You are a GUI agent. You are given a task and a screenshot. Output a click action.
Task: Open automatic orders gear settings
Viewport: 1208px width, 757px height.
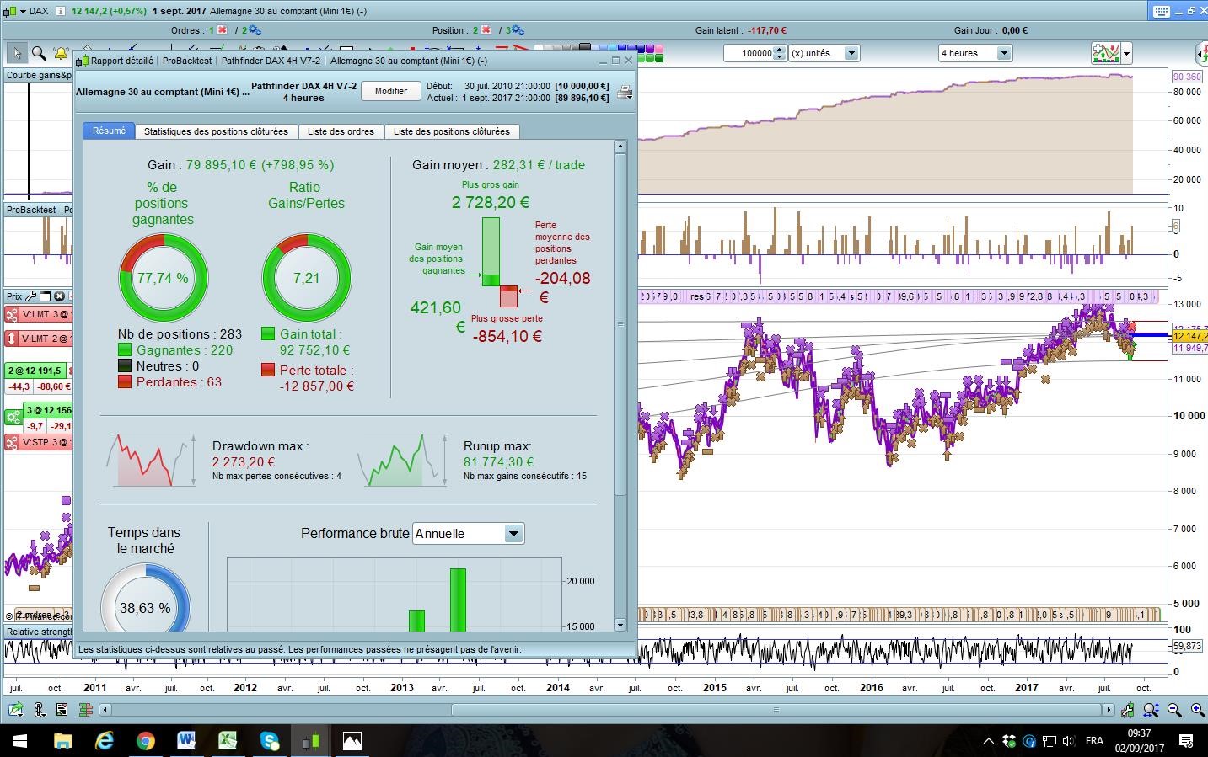point(254,30)
